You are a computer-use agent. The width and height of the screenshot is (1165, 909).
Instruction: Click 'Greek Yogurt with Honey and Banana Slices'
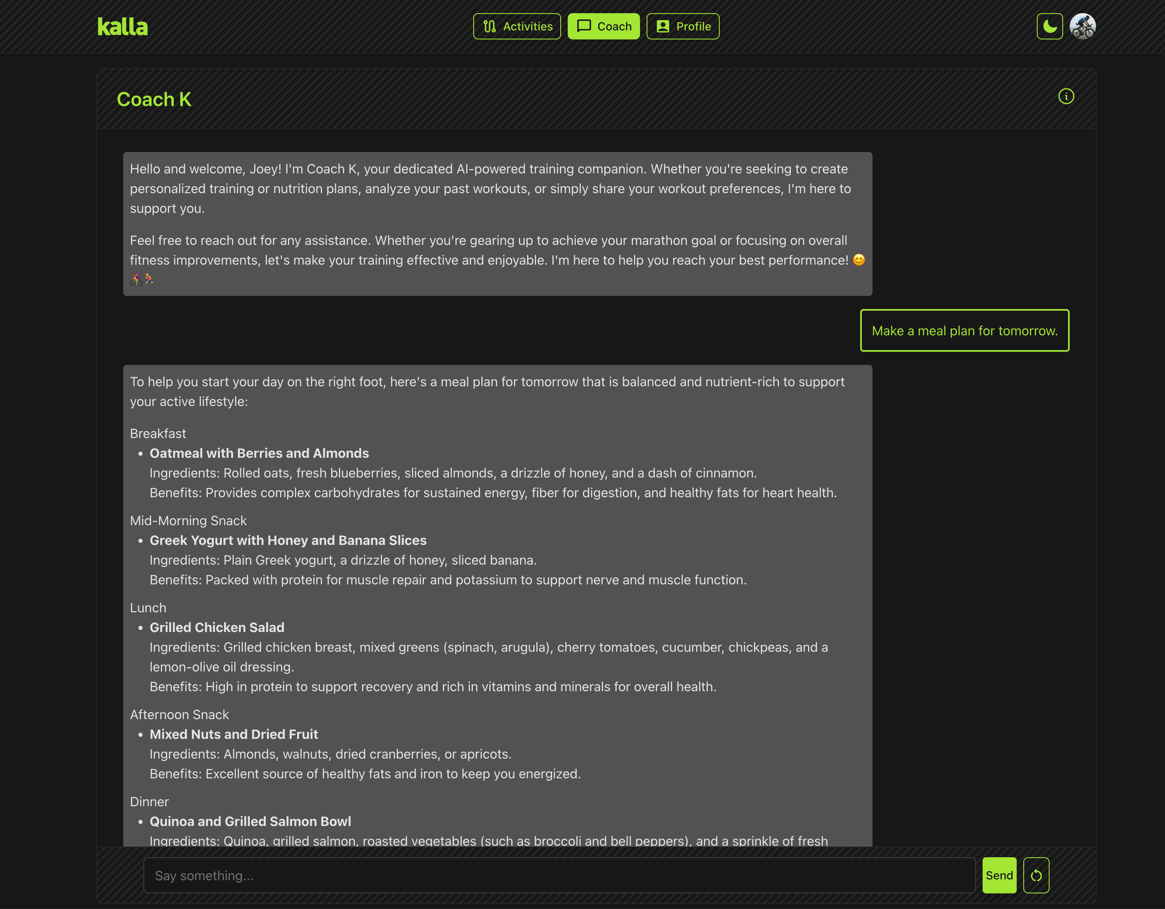tap(288, 540)
